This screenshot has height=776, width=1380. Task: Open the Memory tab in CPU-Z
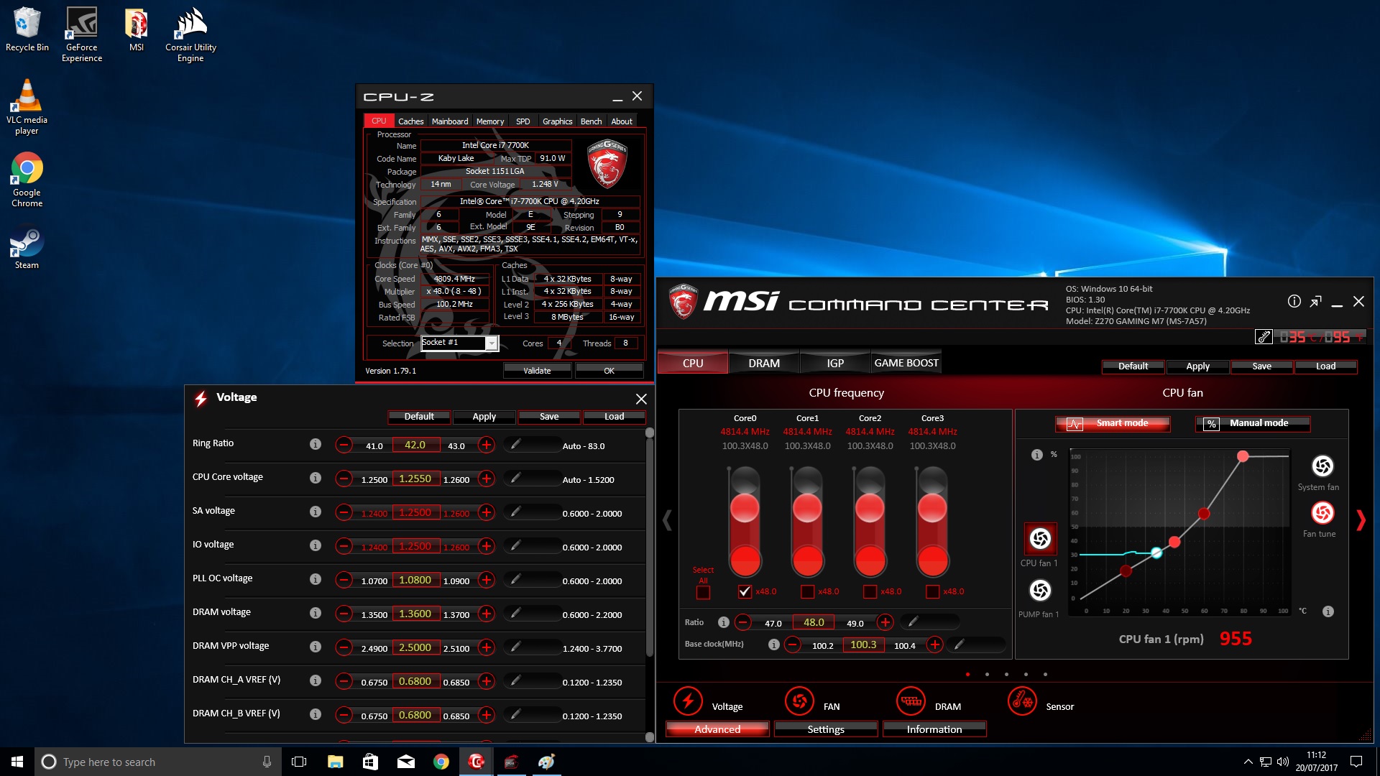click(x=490, y=121)
